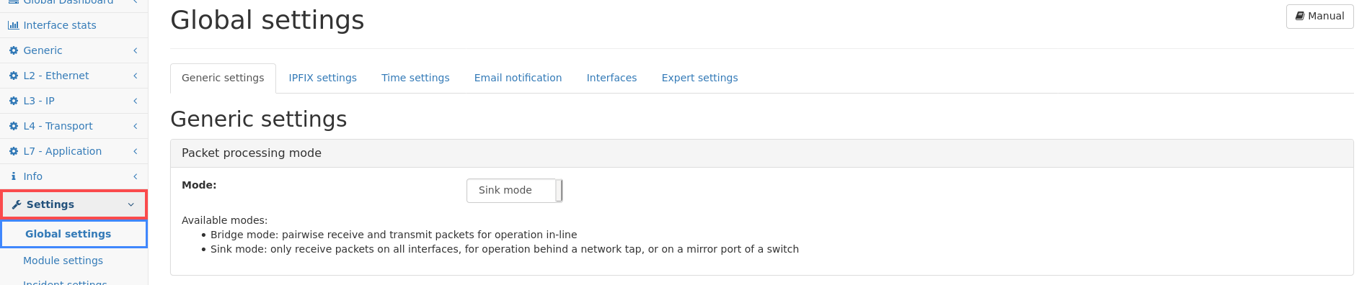The width and height of the screenshot is (1367, 285).
Task: Click the gear icon next to L7 - Application
Action: tap(14, 151)
